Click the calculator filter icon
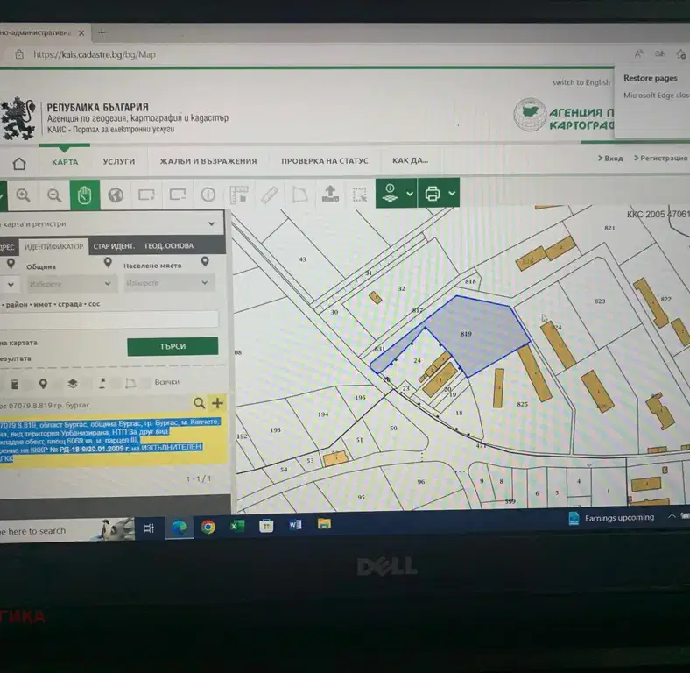690x673 pixels. (x=15, y=384)
